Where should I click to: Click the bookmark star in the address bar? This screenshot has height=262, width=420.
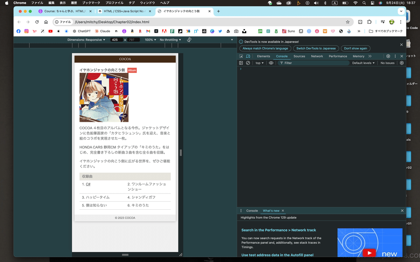tap(348, 22)
